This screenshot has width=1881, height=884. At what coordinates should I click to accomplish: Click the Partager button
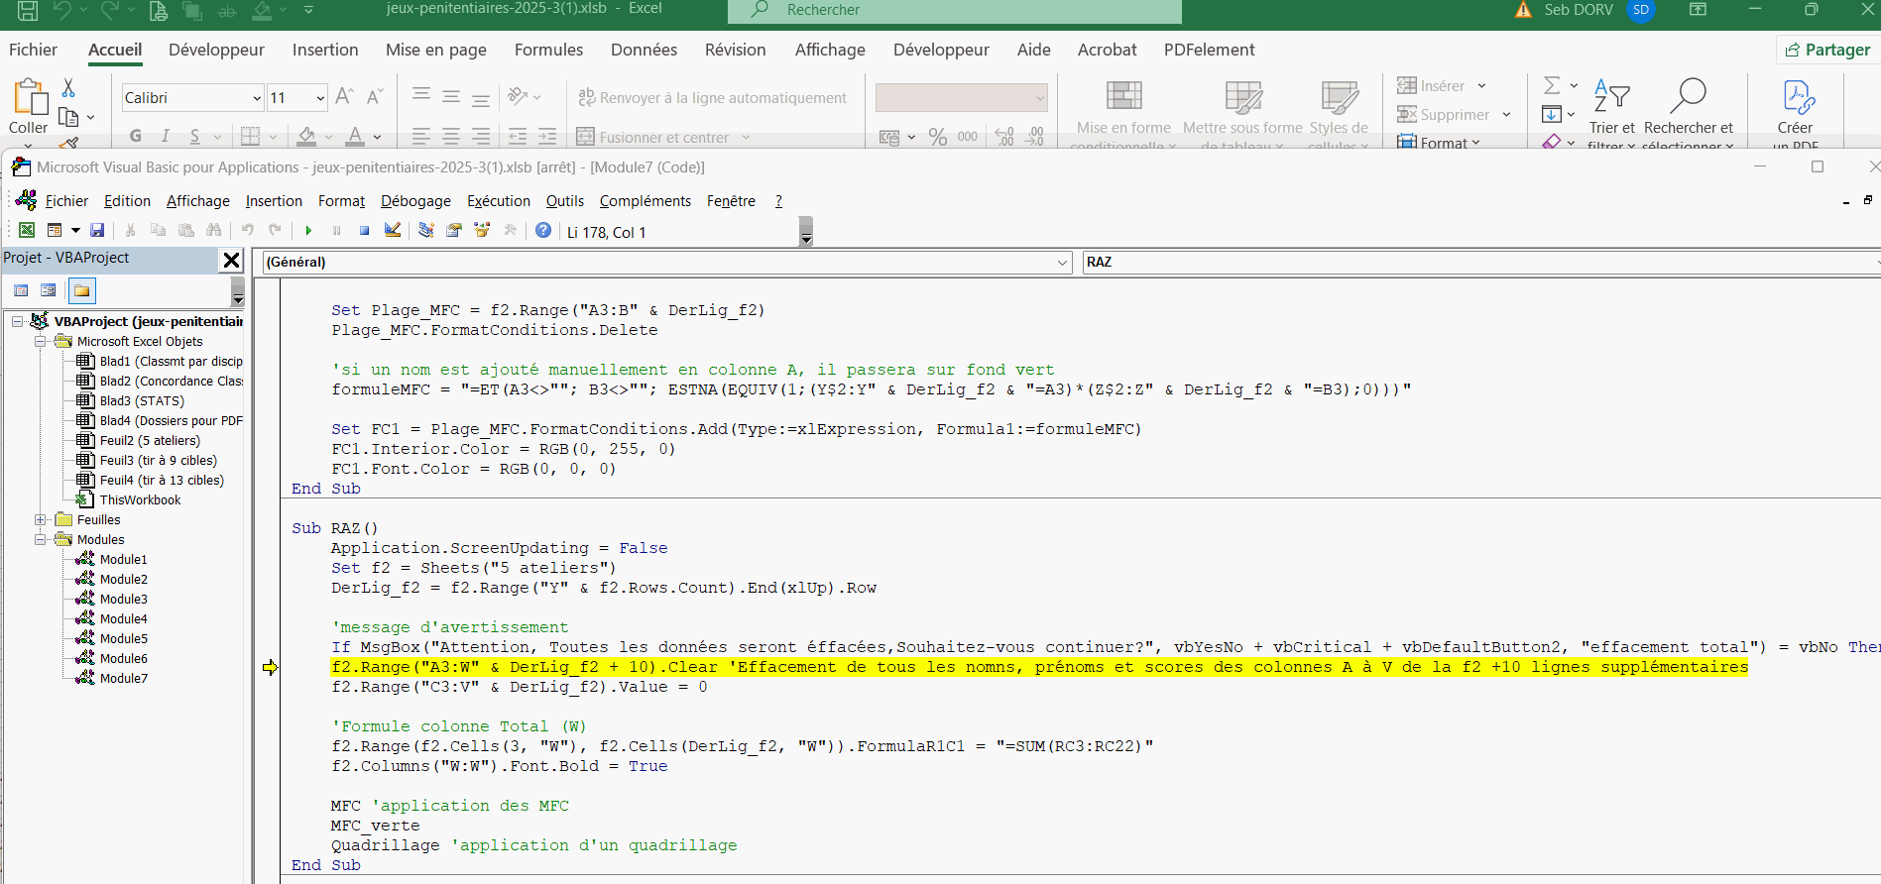coord(1826,50)
